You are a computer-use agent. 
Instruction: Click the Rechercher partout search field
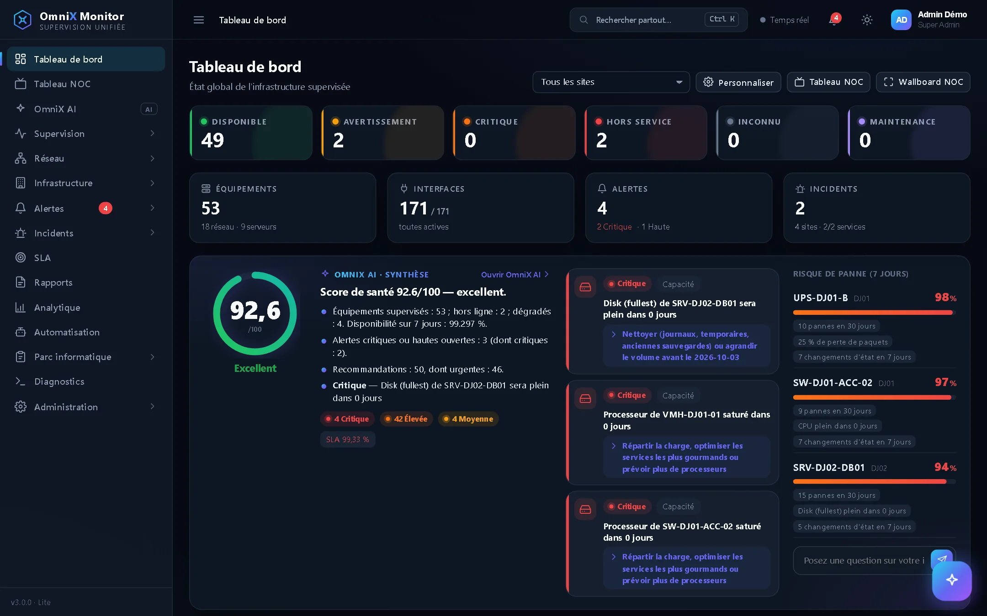tap(658, 20)
